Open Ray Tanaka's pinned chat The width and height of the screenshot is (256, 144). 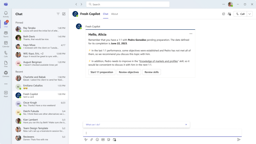click(40, 29)
